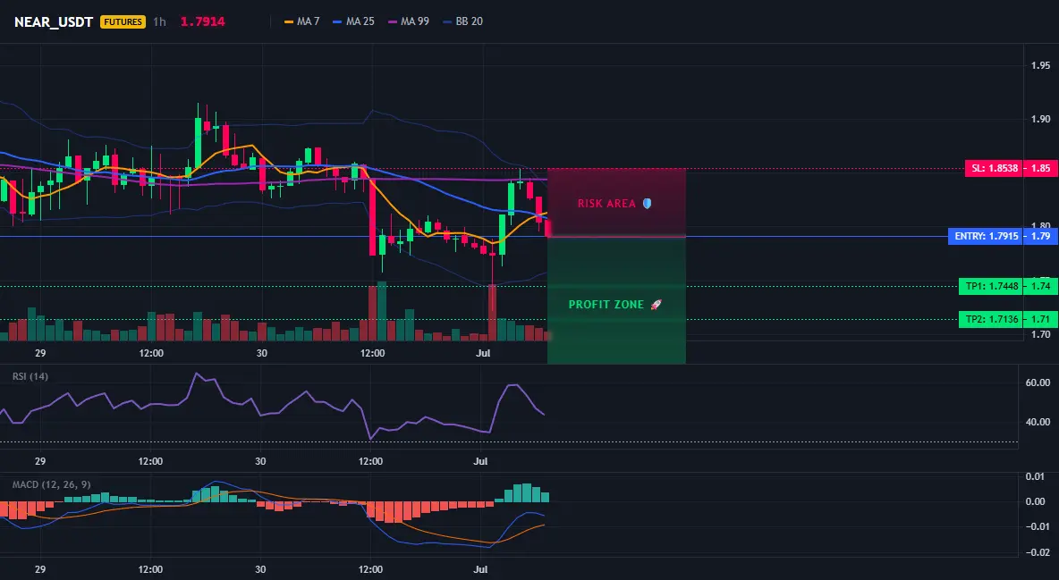The height and width of the screenshot is (580, 1059).
Task: Click the RISK AREA label
Action: coord(606,203)
